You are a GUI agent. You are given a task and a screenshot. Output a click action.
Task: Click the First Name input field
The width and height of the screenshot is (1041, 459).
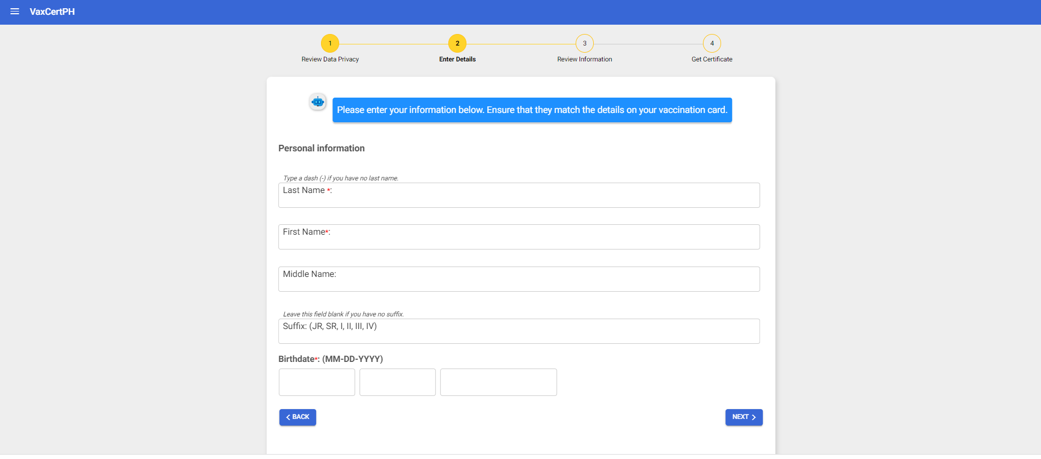pyautogui.click(x=519, y=237)
